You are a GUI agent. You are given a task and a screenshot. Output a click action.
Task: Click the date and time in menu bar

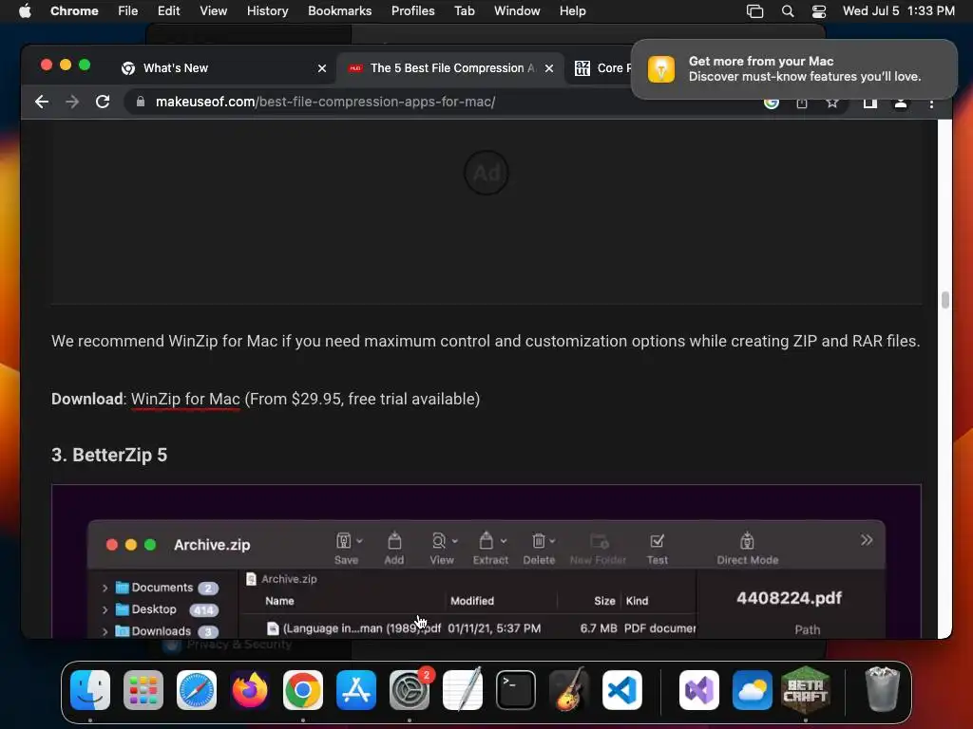point(899,11)
